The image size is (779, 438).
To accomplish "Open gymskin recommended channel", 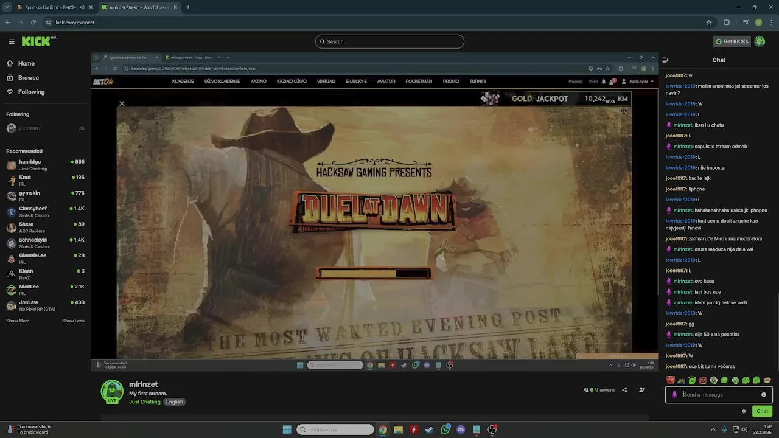I will (x=45, y=196).
